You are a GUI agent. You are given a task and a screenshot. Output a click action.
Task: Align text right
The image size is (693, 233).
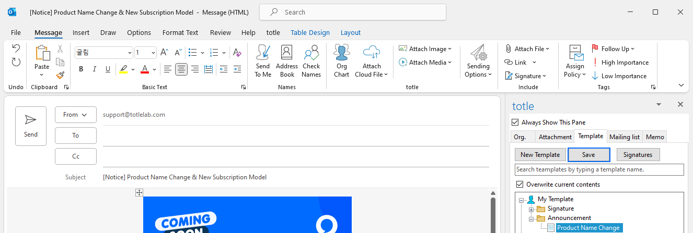pos(195,69)
